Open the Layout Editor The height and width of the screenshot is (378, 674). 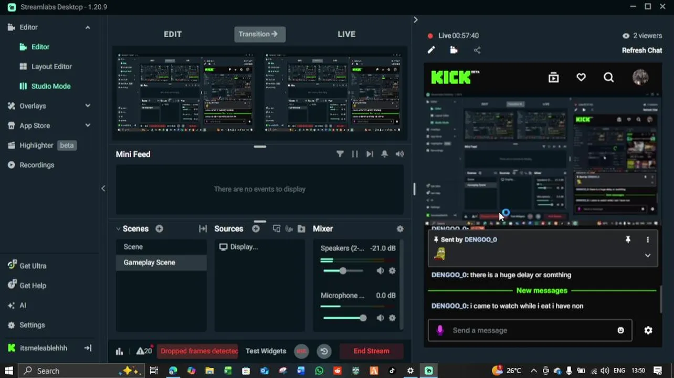[x=51, y=67]
